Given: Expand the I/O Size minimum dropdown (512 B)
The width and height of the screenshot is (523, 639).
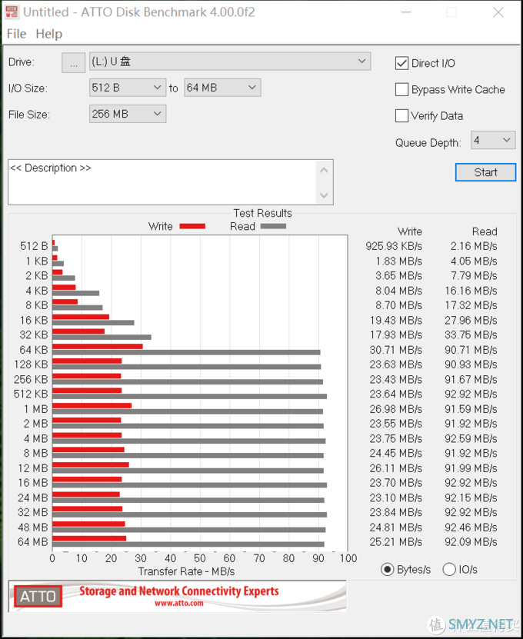Looking at the screenshot, I should click(128, 88).
